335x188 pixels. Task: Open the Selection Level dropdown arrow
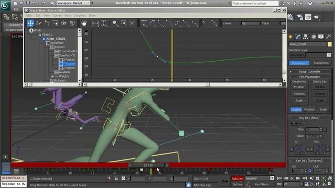click(329, 55)
